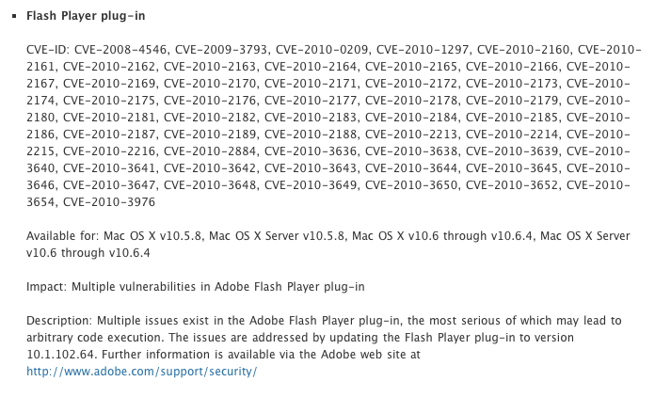
Task: Click the "Impact:" label
Action: pyautogui.click(x=47, y=286)
